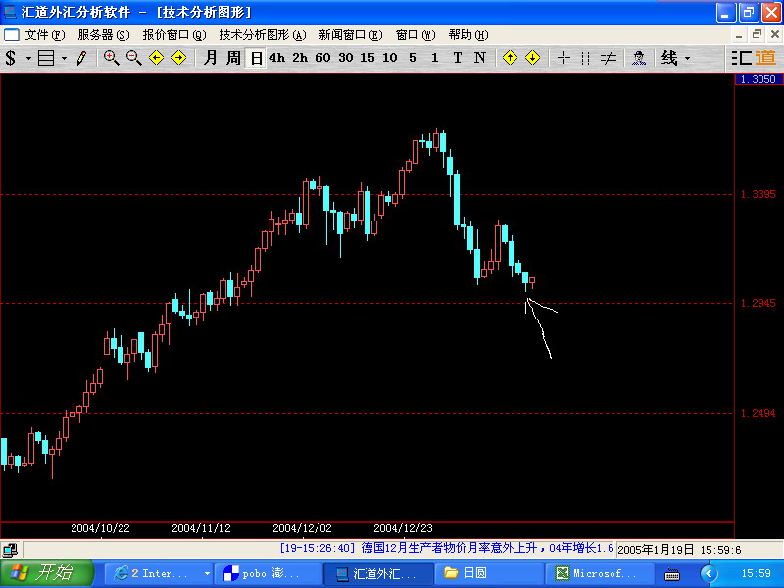Viewport: 784px width, 588px height.
Task: Click the 线 line type button
Action: point(669,58)
